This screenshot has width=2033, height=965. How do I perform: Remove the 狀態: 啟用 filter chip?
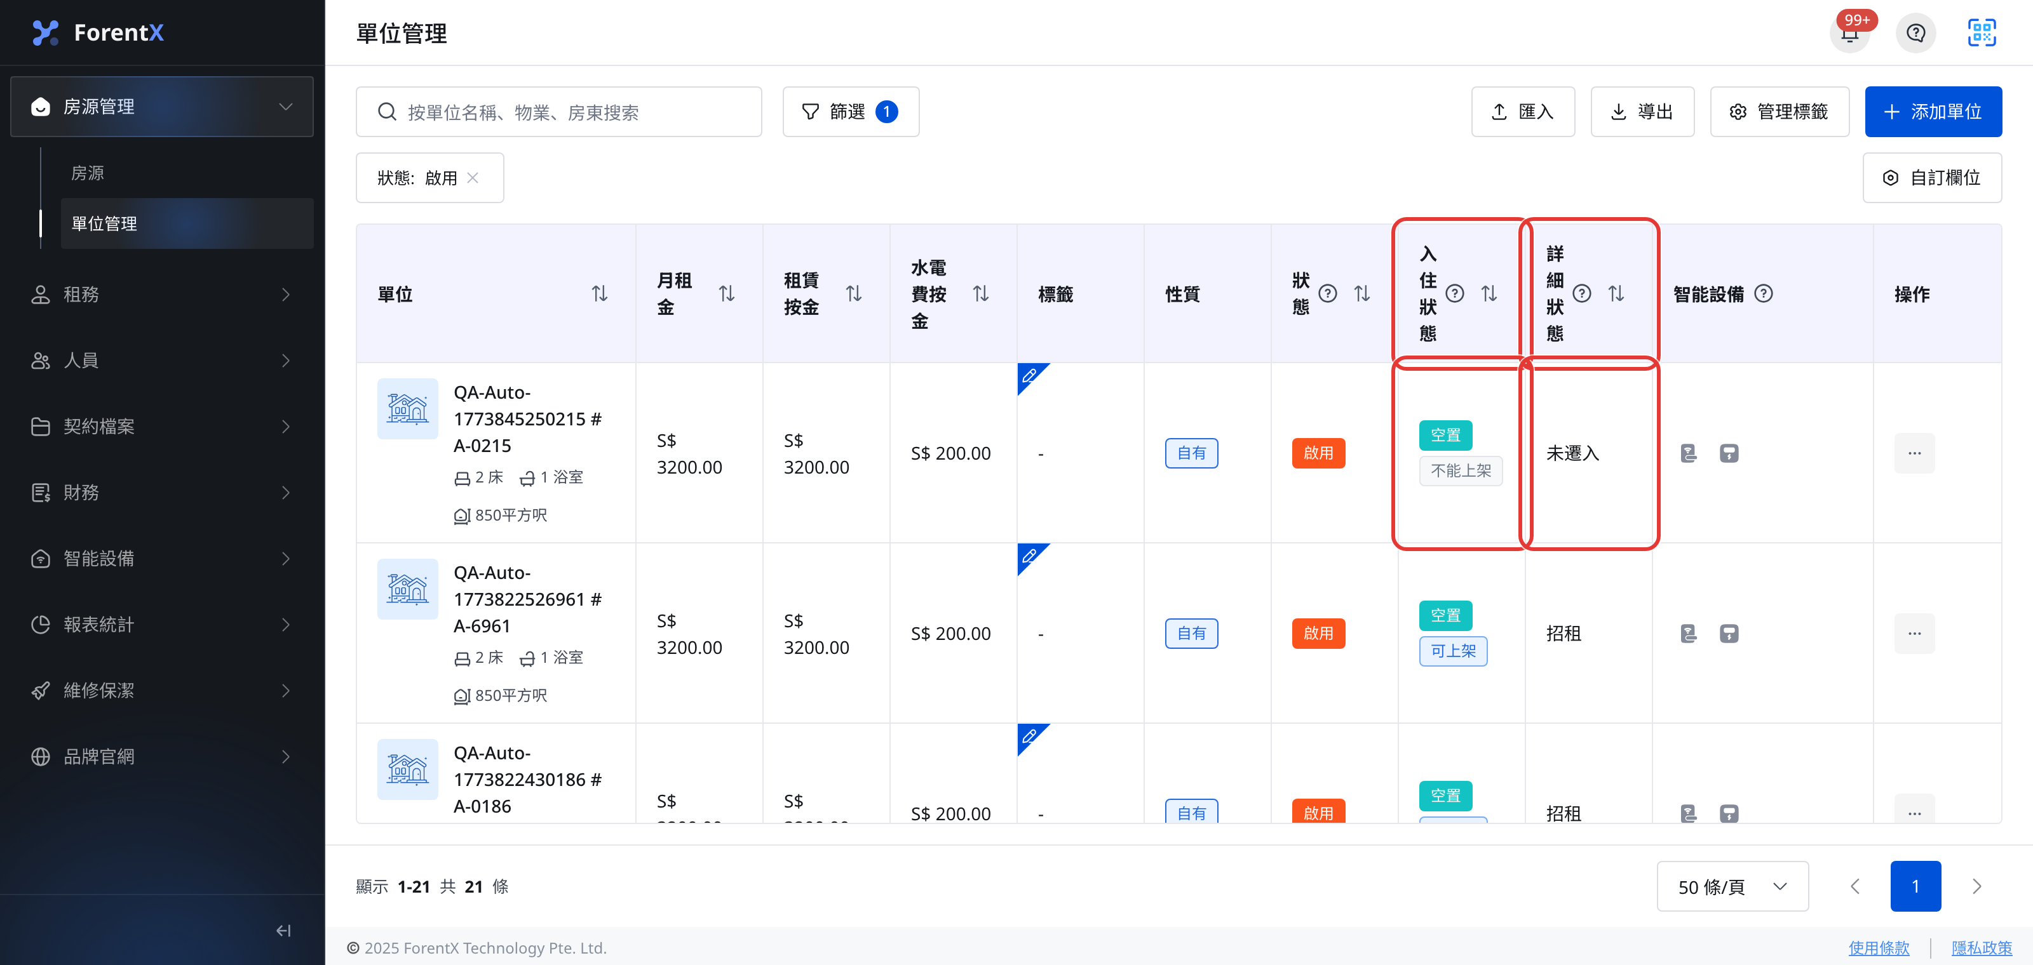[473, 178]
